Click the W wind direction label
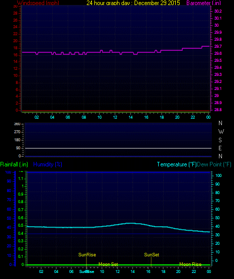234x279 pixels. [x=221, y=132]
